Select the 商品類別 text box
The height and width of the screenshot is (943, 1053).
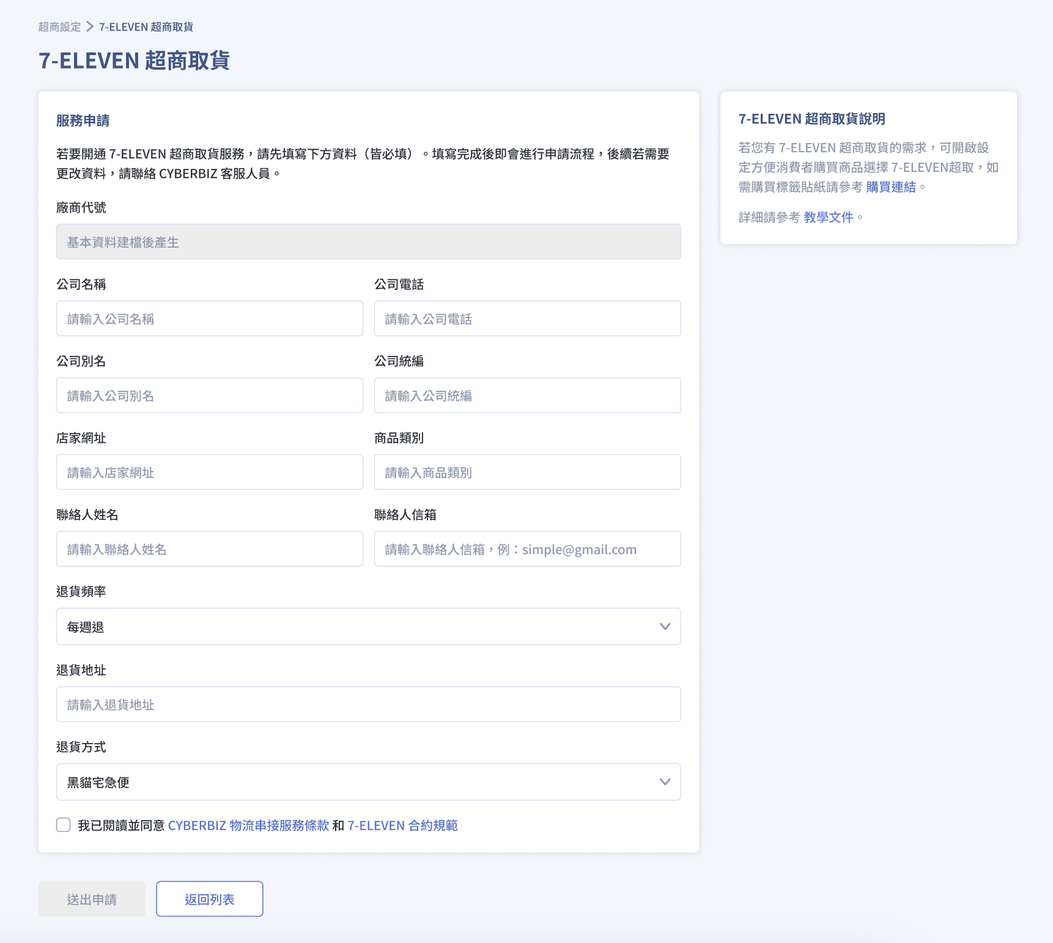click(x=527, y=472)
